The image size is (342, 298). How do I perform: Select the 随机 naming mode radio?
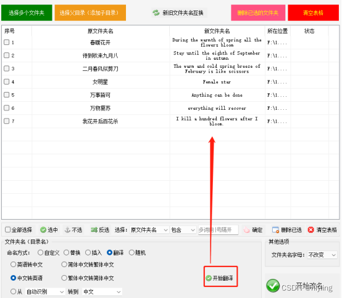(131, 253)
